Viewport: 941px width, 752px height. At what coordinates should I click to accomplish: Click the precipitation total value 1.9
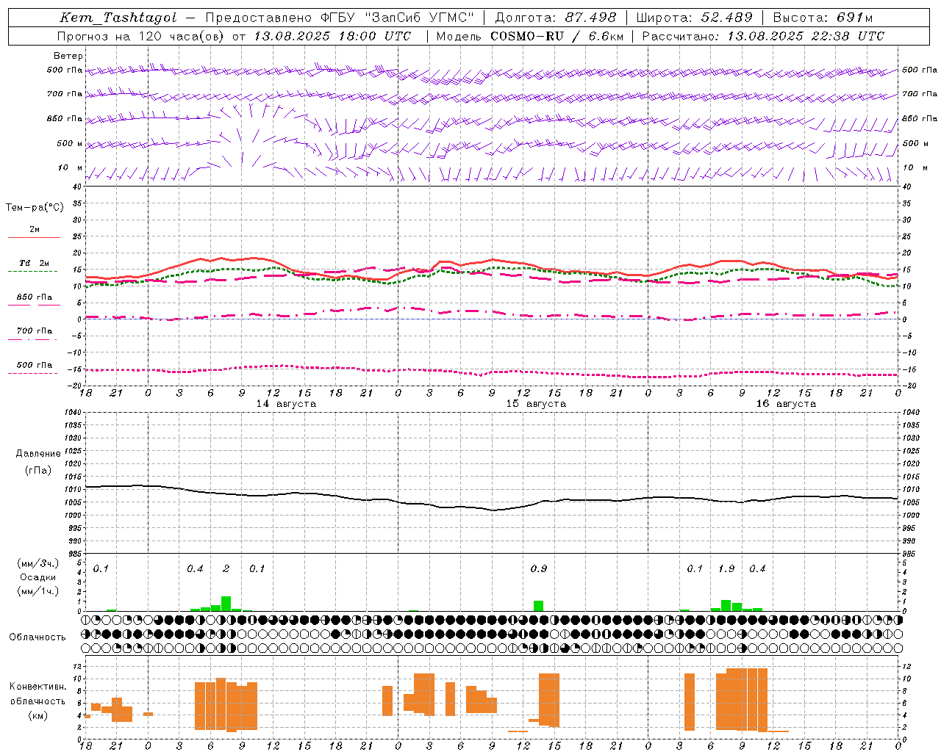pos(726,568)
